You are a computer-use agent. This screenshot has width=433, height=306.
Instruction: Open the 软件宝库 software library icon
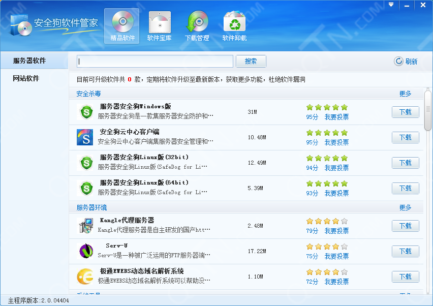(x=160, y=22)
